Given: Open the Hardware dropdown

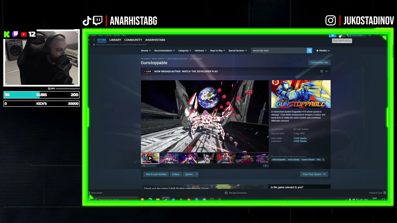Looking at the screenshot, I should (x=201, y=50).
